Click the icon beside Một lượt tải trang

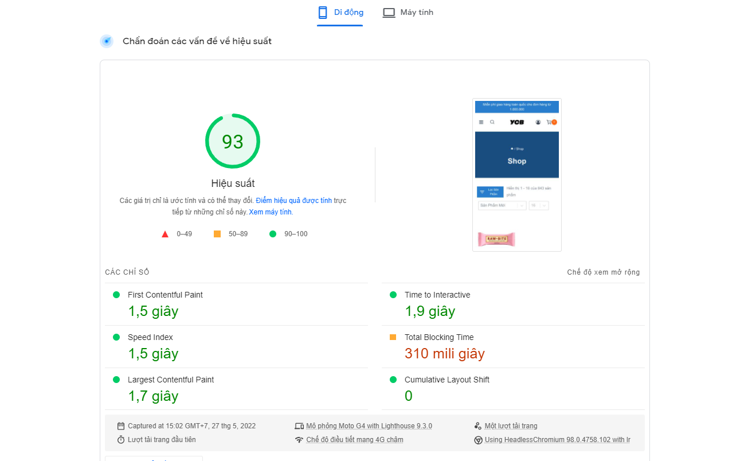click(x=478, y=426)
